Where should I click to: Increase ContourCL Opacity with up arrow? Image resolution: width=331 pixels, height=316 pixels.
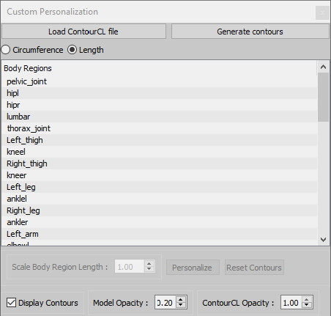[307, 300]
